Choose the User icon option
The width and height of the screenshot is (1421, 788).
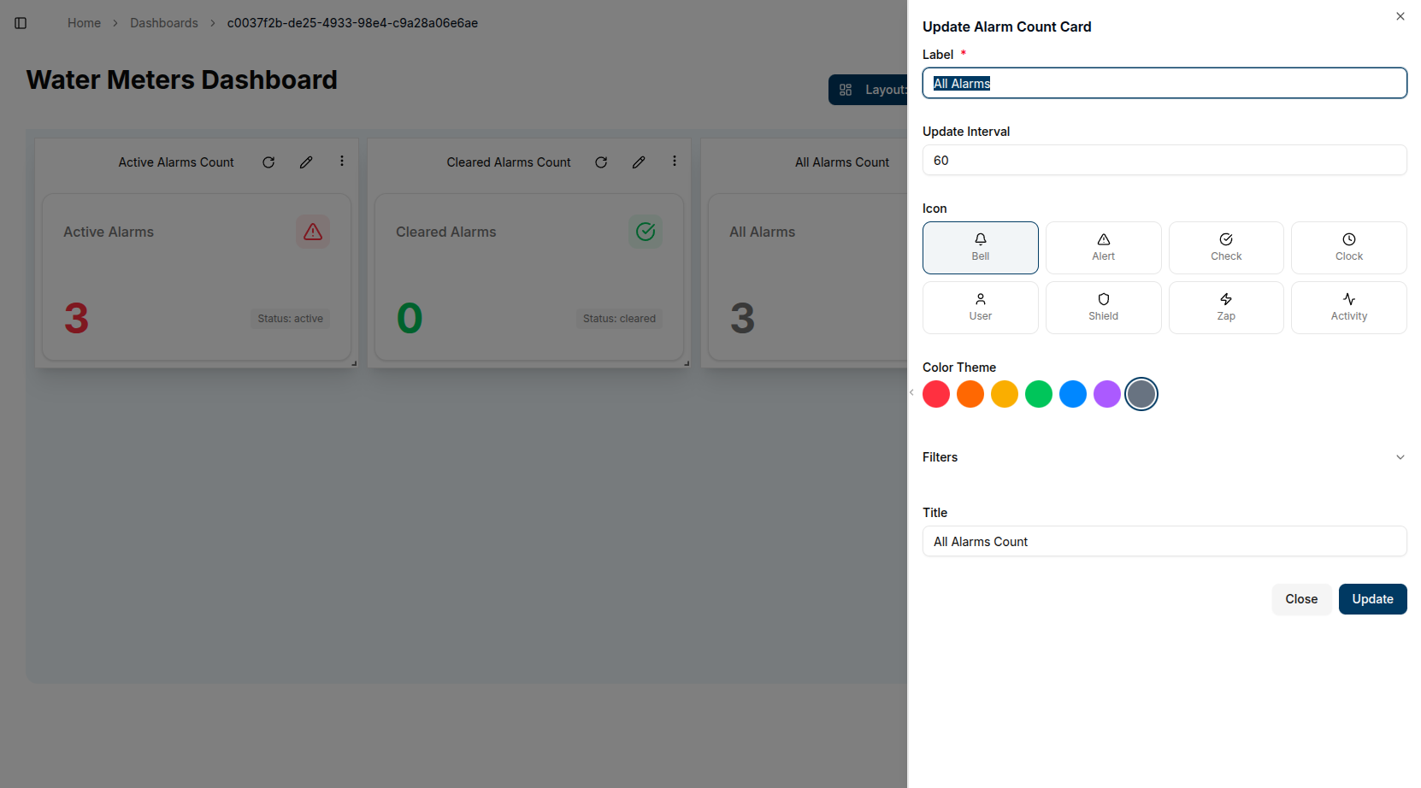coord(980,308)
